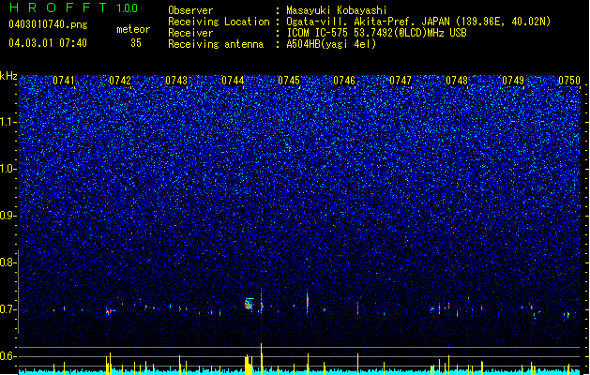Screen dimensions: 590x375
Task: Click the Ogata-vill. Akita-Pref. JAPAN location text
Action: tap(418, 22)
